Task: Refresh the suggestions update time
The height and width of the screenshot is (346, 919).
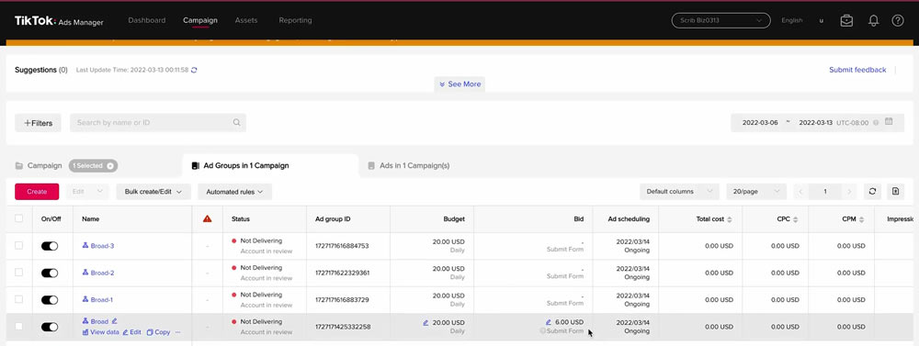Action: coord(194,71)
